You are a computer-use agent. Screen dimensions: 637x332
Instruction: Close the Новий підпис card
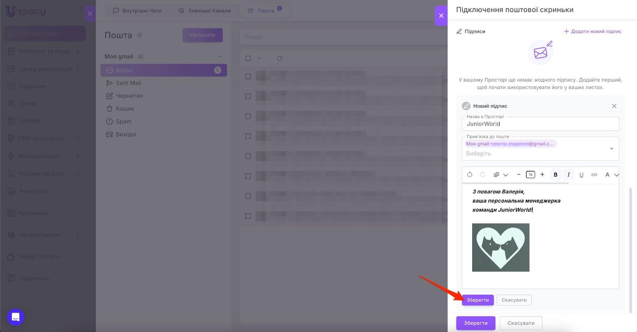point(614,106)
